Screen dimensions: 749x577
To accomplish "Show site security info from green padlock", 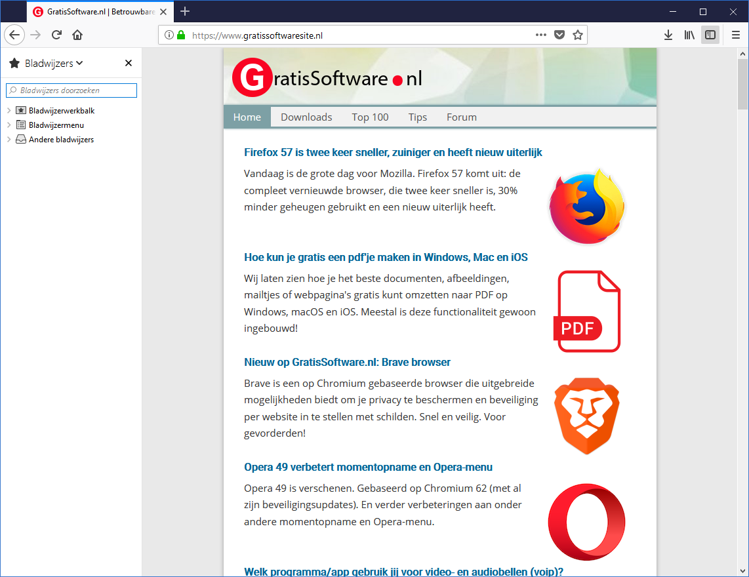I will (181, 35).
